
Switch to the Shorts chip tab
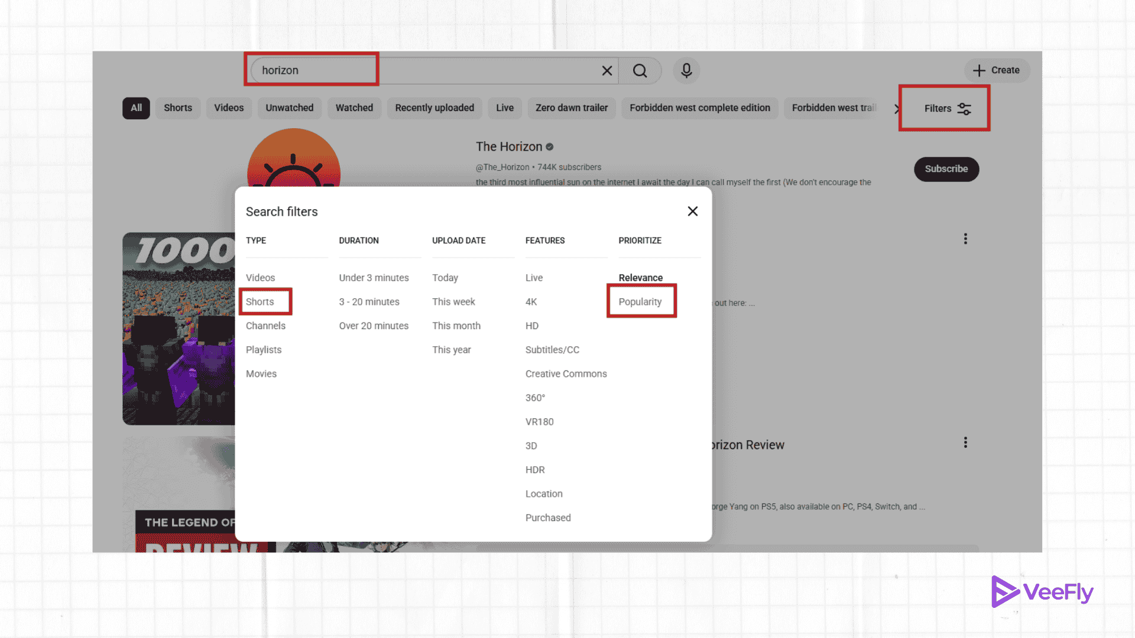[x=178, y=108]
